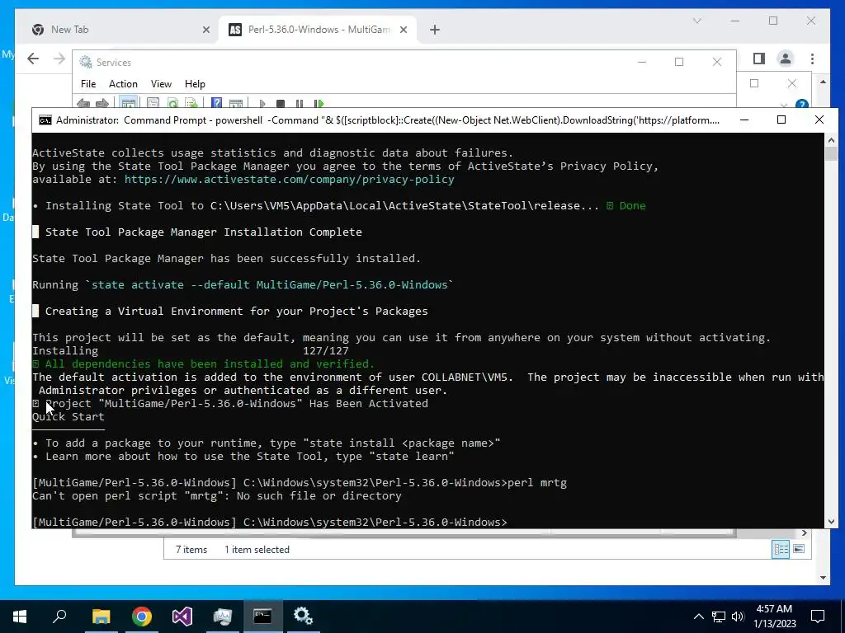Open Command Prompt taskbar icon
This screenshot has width=845, height=633.
(262, 617)
